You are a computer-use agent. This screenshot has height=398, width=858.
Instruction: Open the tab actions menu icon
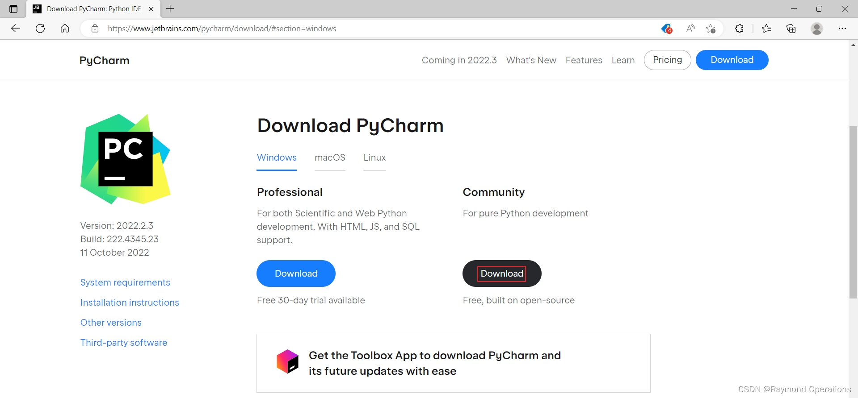(x=13, y=9)
